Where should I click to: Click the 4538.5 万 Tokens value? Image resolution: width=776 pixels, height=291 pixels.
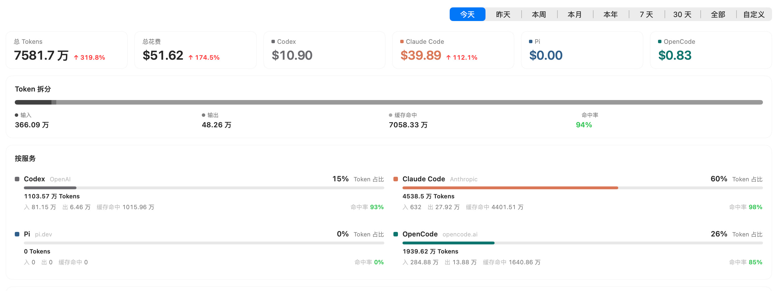tap(428, 196)
